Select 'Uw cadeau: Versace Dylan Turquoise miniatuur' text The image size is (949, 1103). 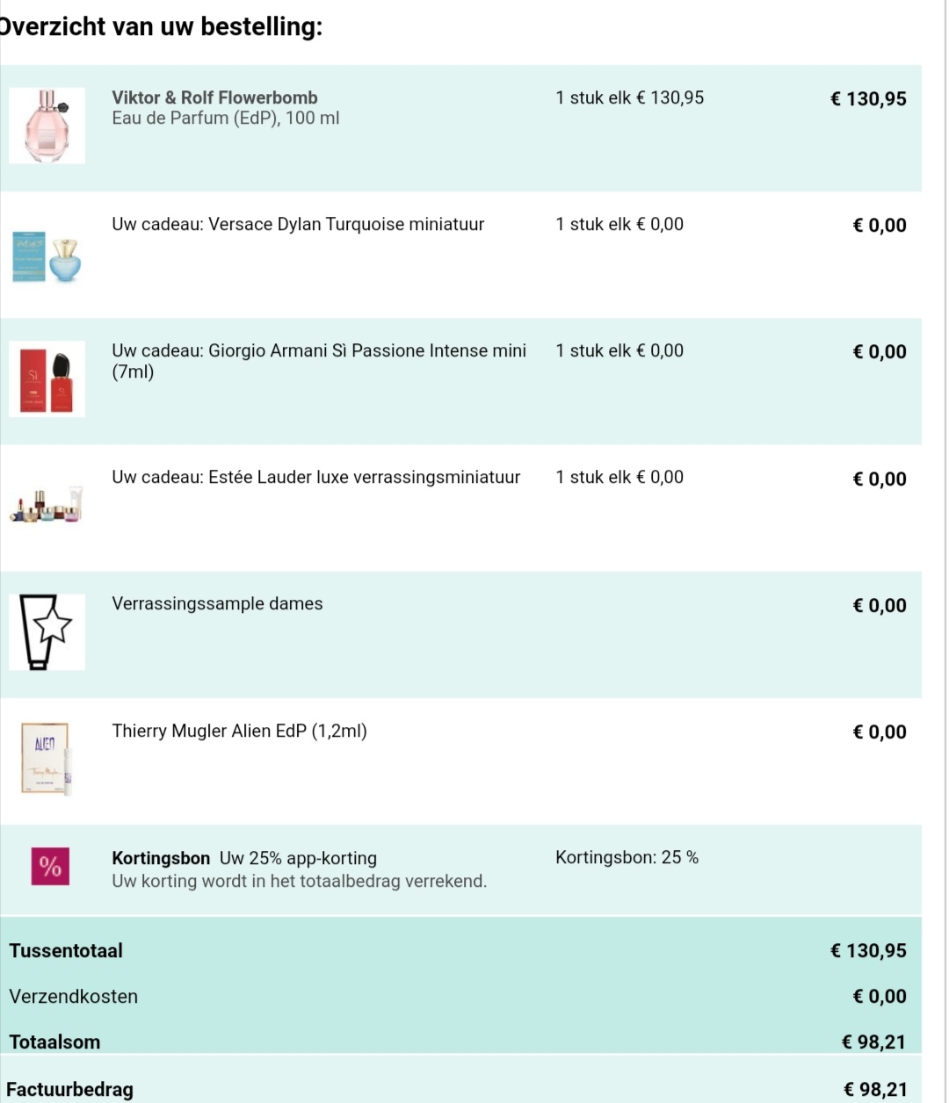click(x=298, y=224)
